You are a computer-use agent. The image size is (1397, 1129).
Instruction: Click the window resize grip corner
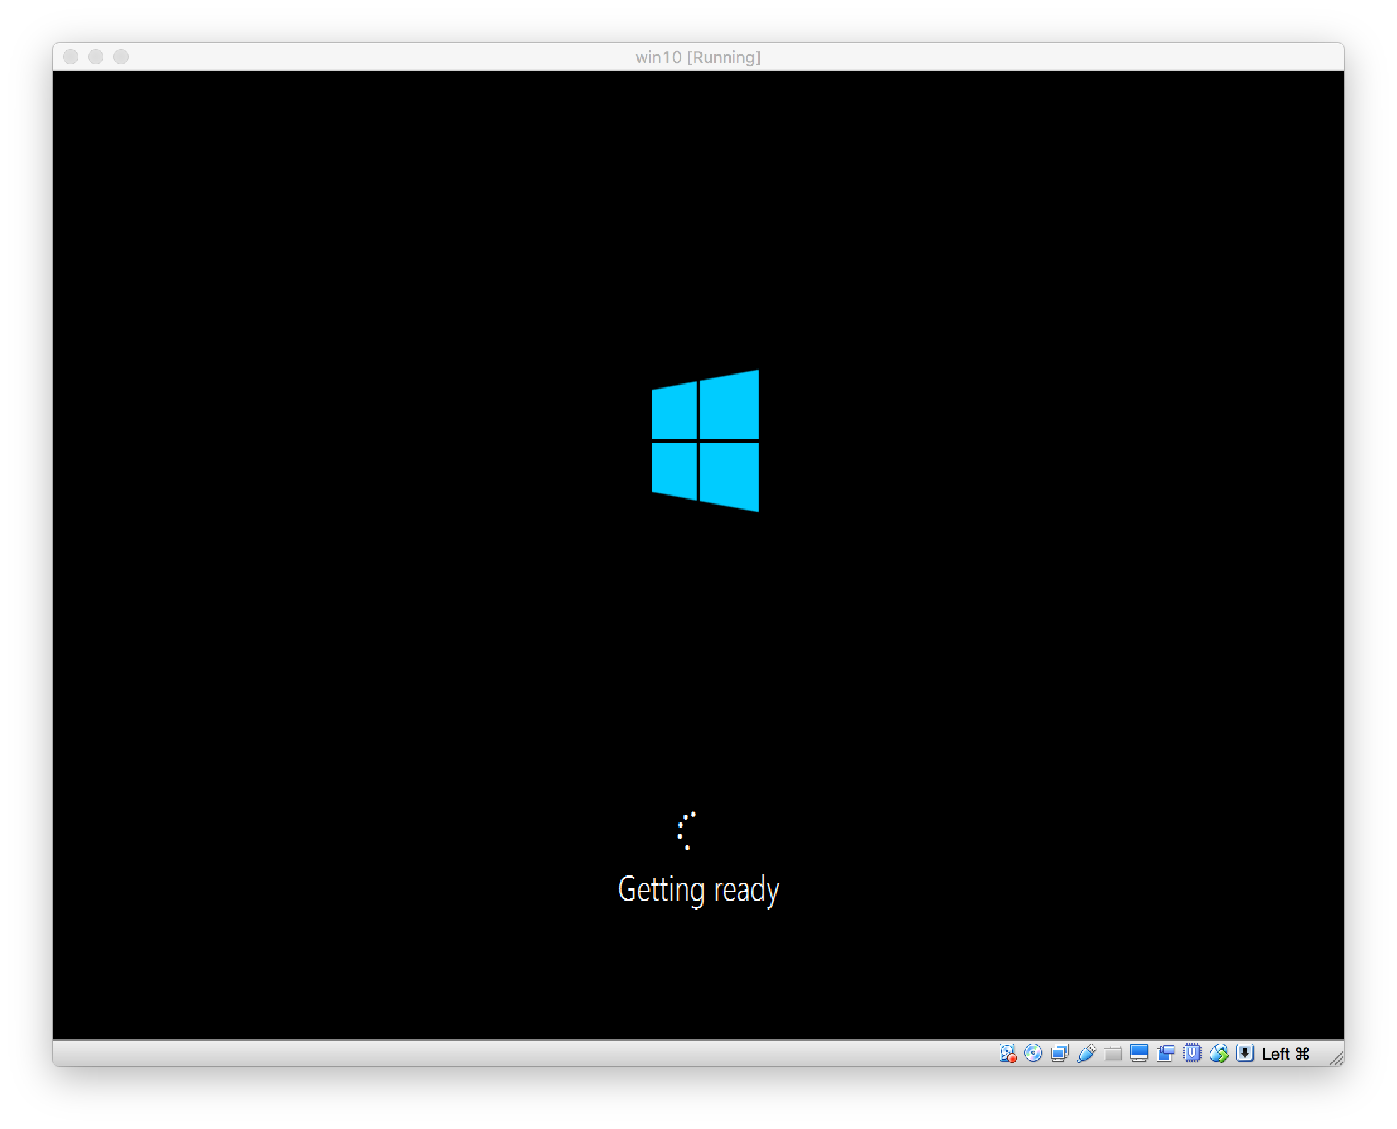tap(1336, 1058)
